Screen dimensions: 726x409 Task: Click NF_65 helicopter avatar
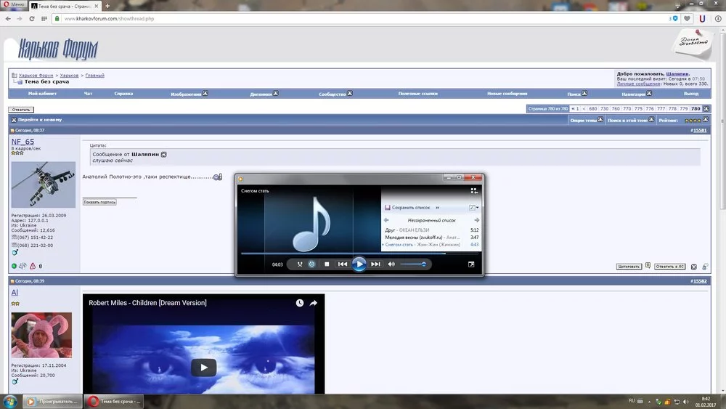[43, 185]
